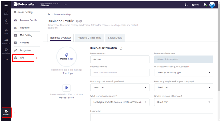Open the notifications bell icon
This screenshot has width=221, height=122.
click(205, 5)
